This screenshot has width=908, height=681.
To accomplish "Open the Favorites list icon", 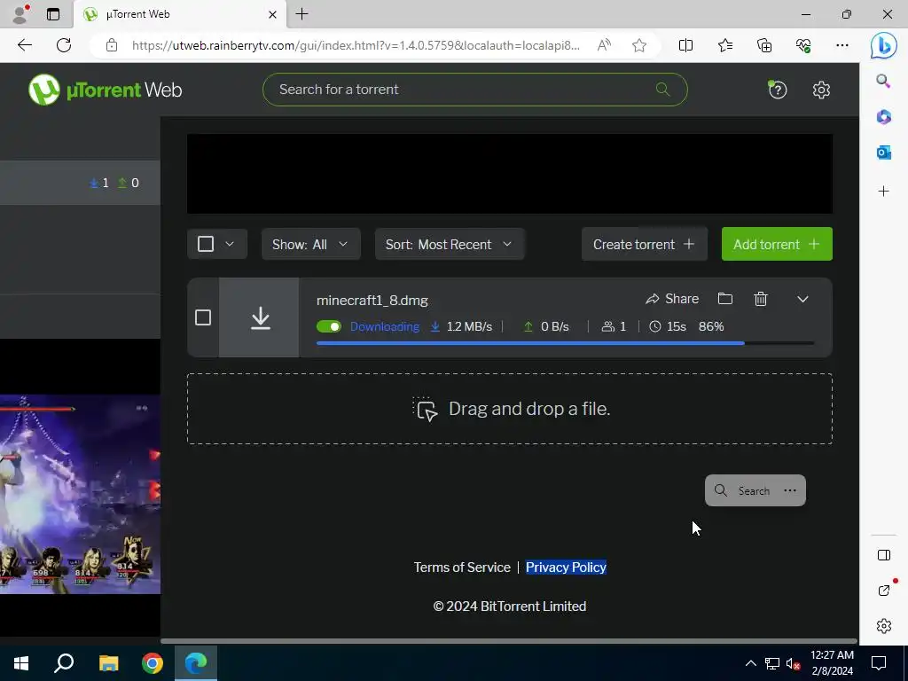I will 725,45.
